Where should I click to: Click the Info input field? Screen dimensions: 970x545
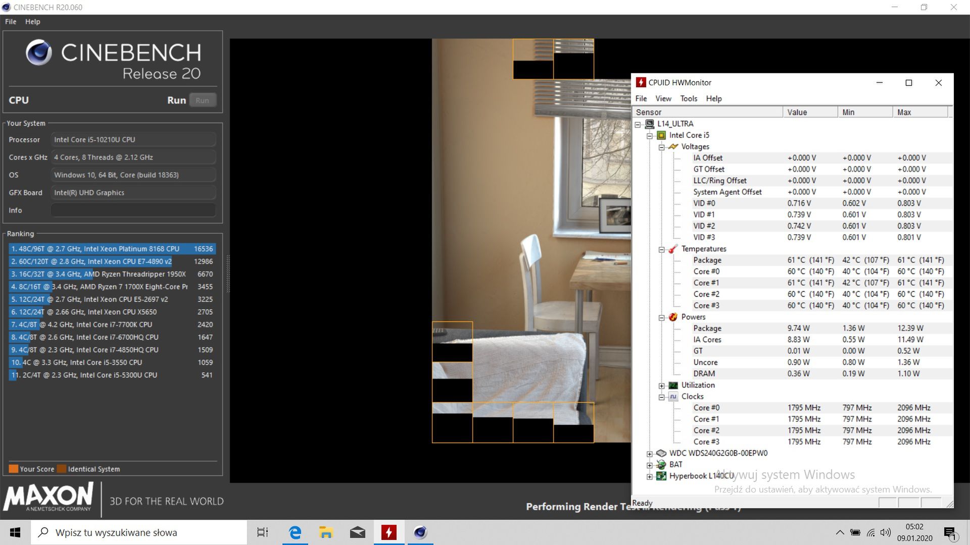pyautogui.click(x=133, y=210)
